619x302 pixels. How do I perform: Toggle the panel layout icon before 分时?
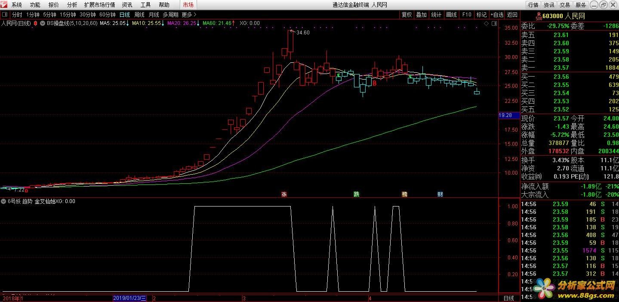(x=5, y=15)
